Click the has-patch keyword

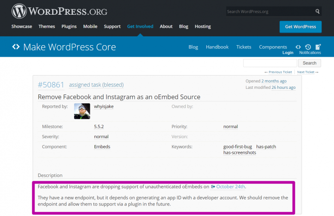tap(266, 146)
